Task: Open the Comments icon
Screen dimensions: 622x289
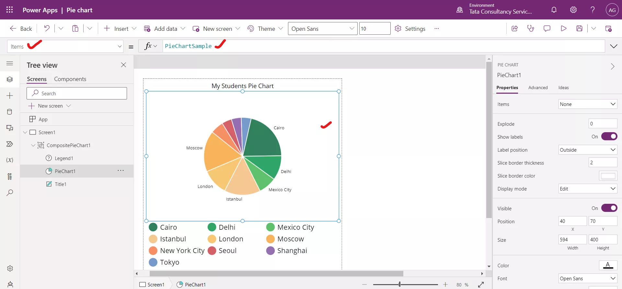Action: click(547, 29)
